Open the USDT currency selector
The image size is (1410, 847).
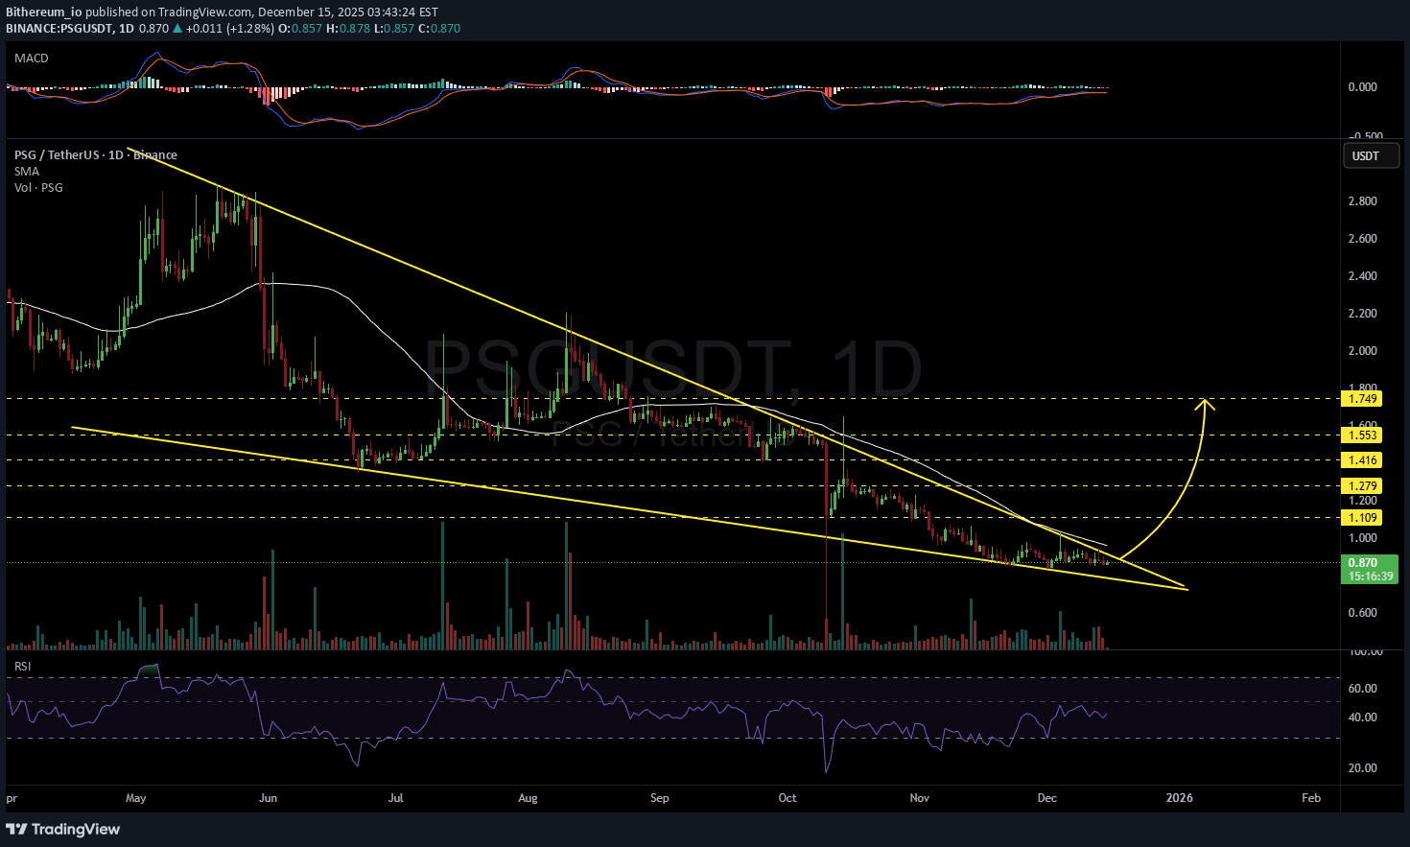pos(1365,155)
